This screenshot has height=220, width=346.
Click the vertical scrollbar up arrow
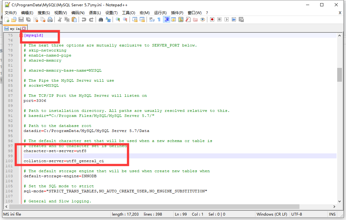click(x=339, y=36)
